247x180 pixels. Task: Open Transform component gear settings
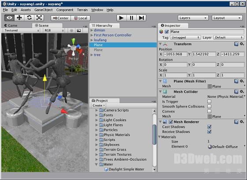tap(242, 44)
